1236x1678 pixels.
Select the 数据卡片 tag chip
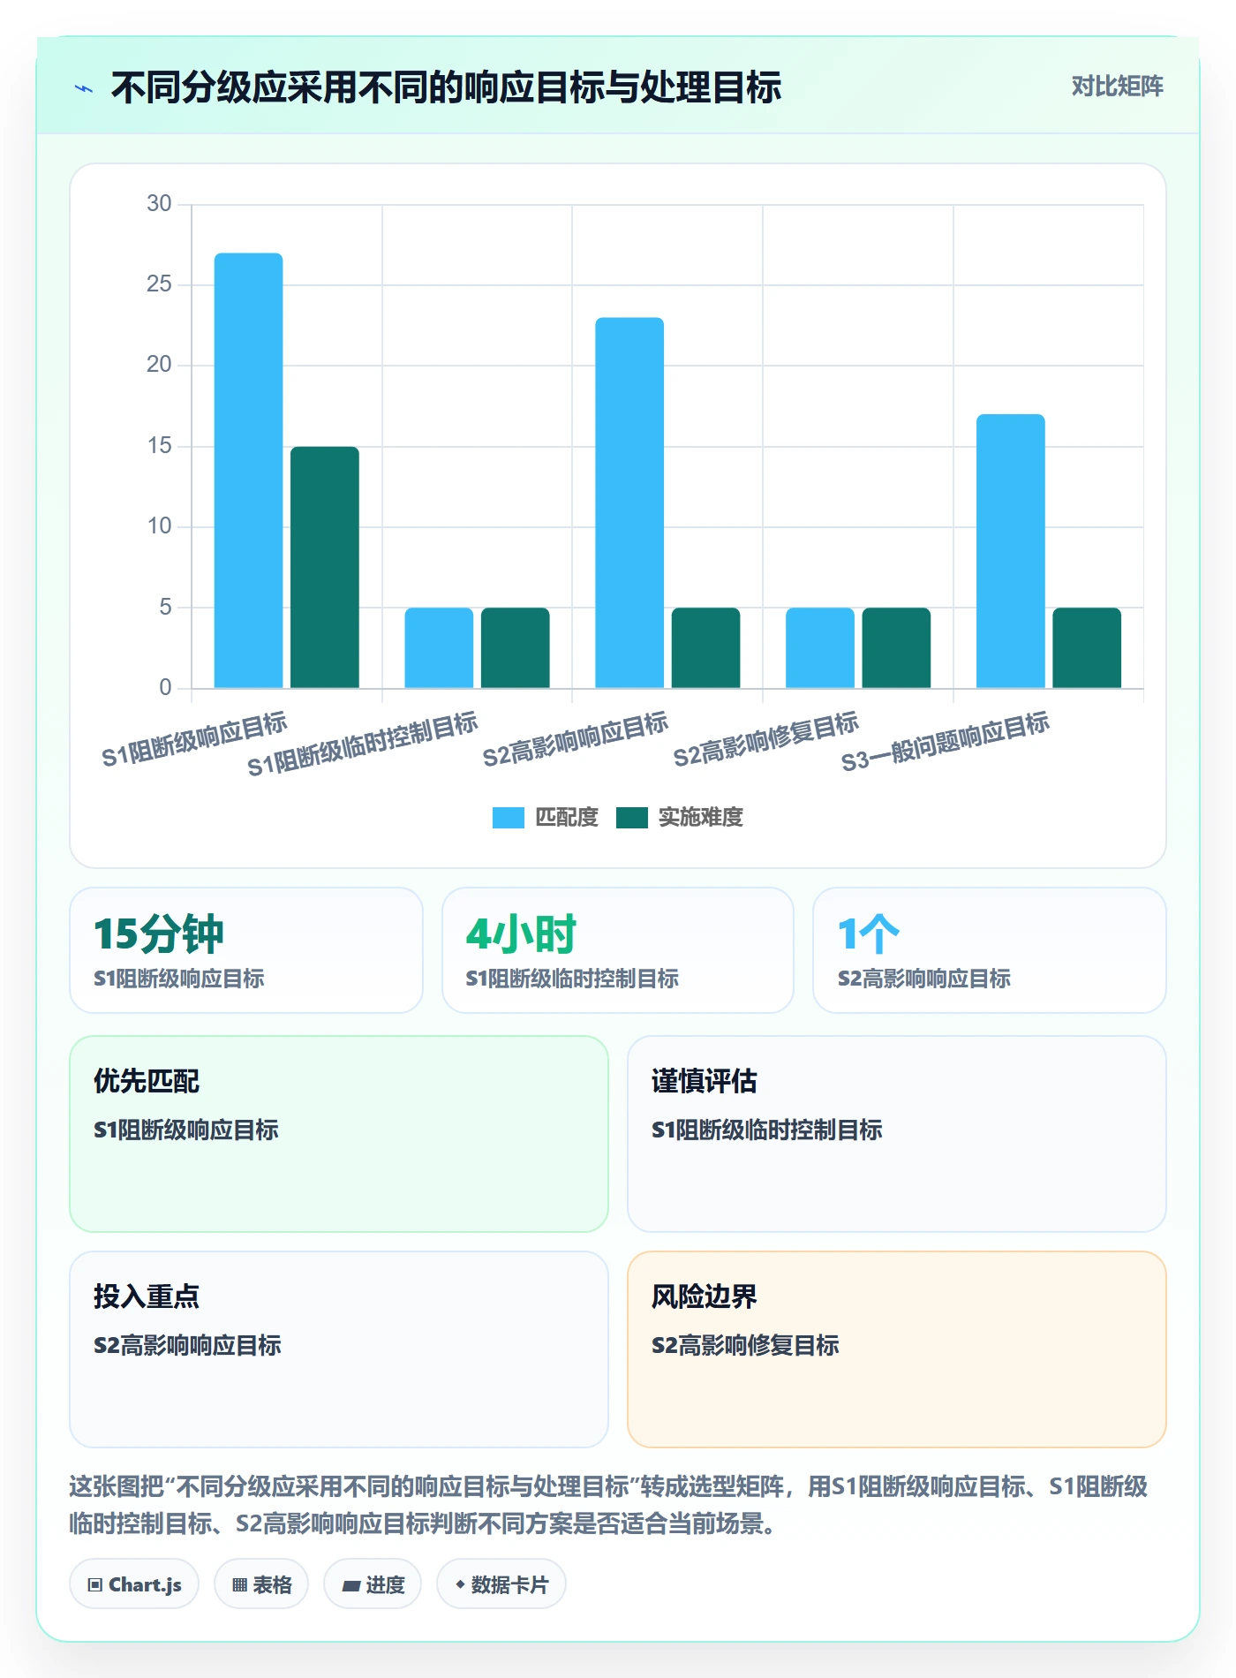pos(501,1584)
